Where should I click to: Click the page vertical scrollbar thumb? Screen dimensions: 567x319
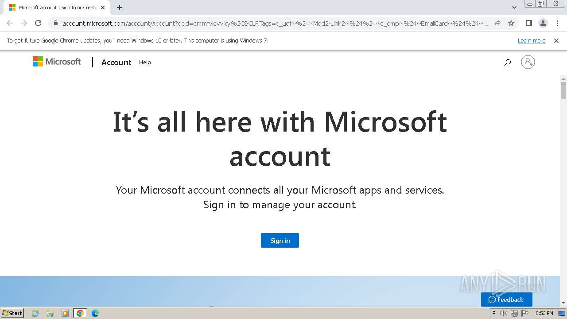click(x=563, y=90)
